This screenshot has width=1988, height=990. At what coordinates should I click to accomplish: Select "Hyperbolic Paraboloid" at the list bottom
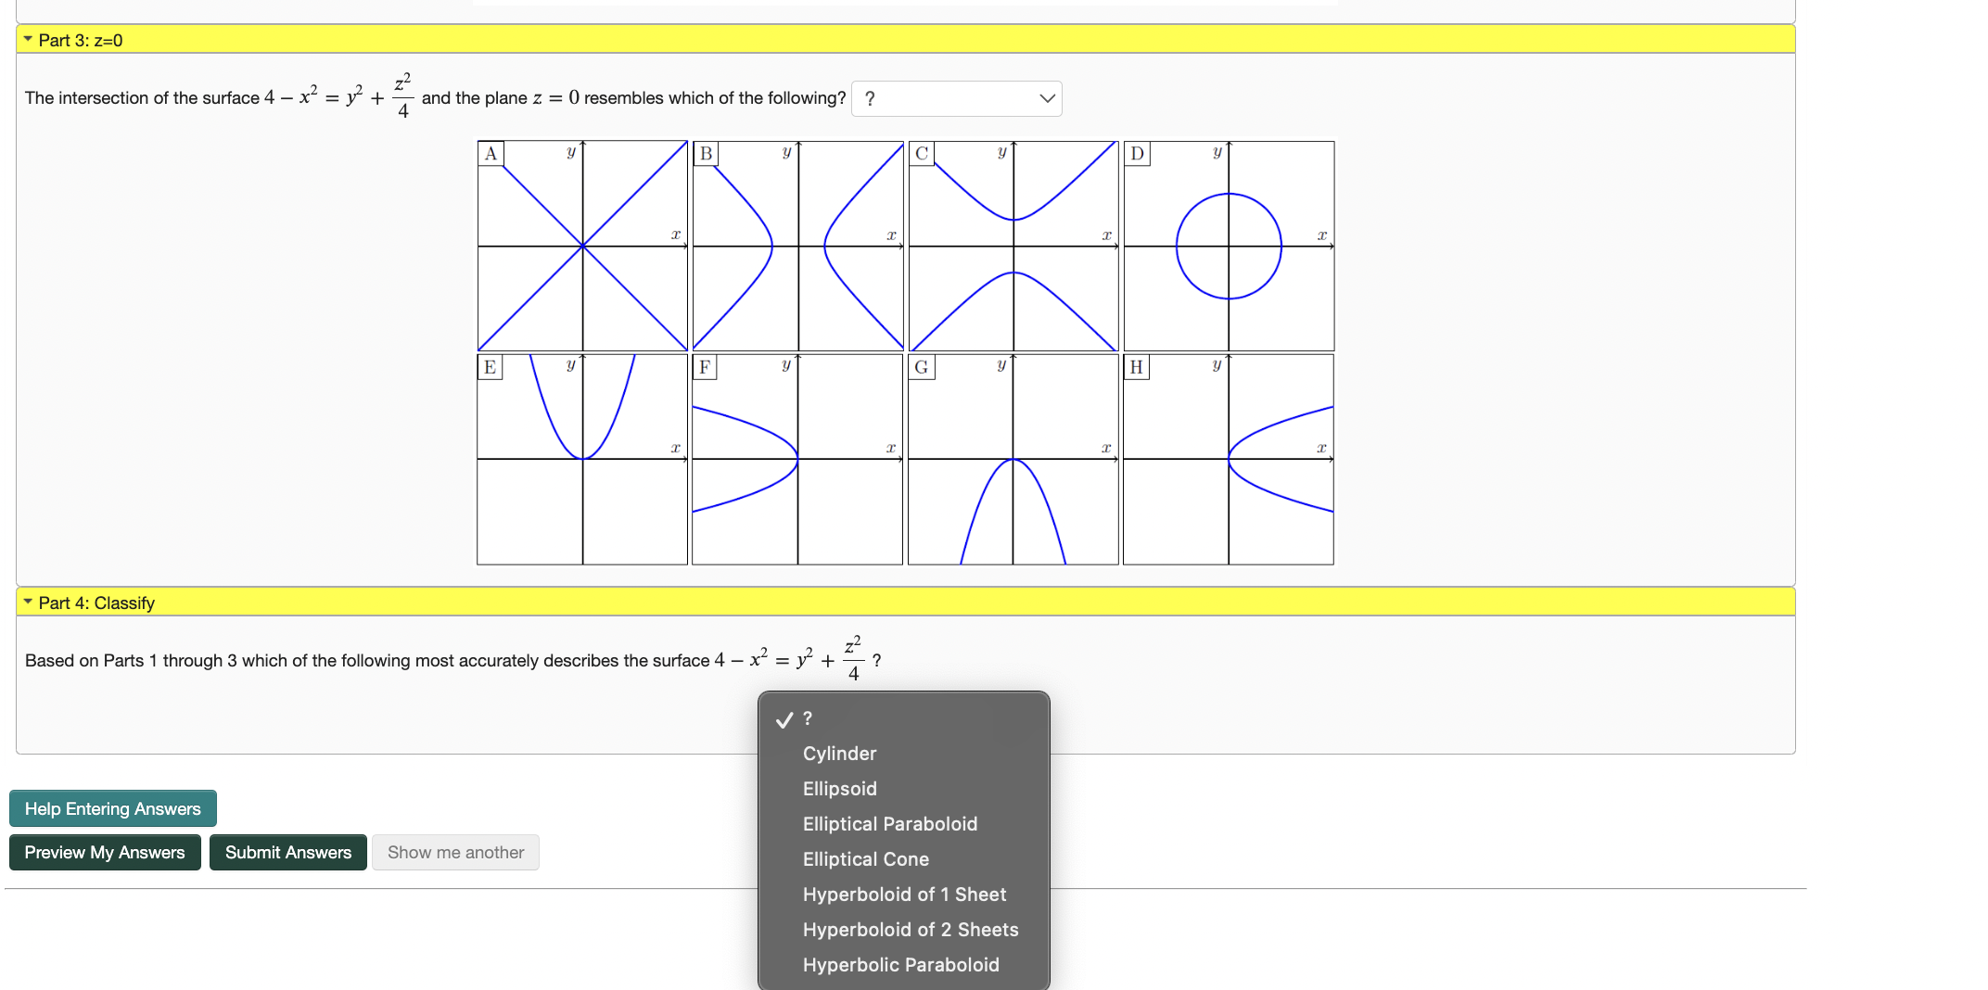pyautogui.click(x=899, y=964)
